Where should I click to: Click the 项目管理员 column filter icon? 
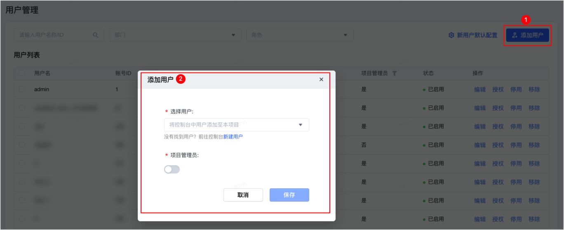coord(395,73)
